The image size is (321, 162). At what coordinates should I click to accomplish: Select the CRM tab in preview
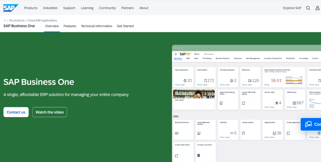188,58
